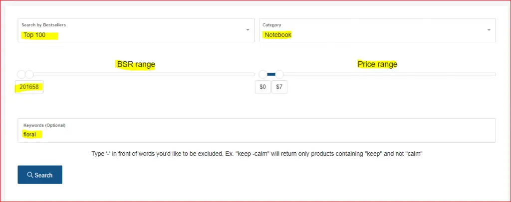Click the Price range heading
The width and height of the screenshot is (511, 202).
(377, 64)
